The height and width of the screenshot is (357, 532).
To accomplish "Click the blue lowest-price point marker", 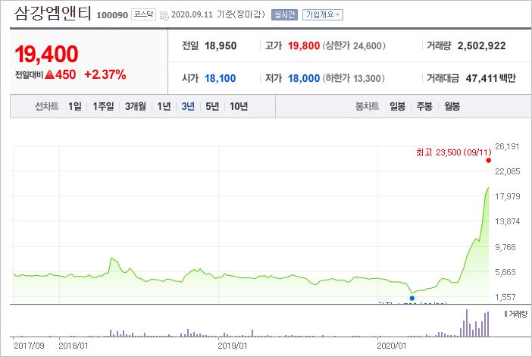I will click(412, 299).
